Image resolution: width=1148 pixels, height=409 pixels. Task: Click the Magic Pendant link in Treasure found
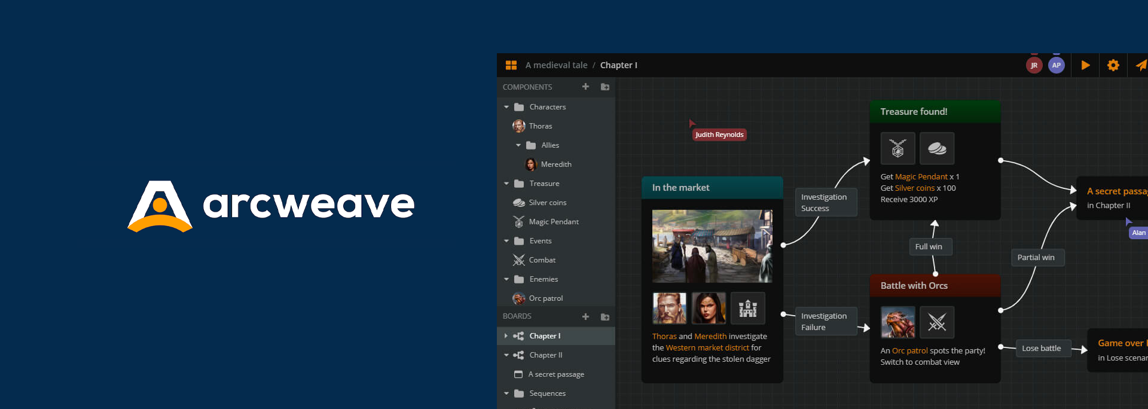click(x=921, y=177)
